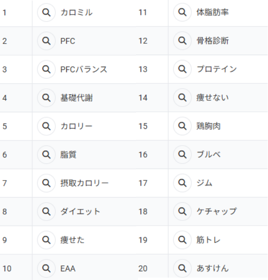Click the search icon beside ダイエット

point(46,211)
